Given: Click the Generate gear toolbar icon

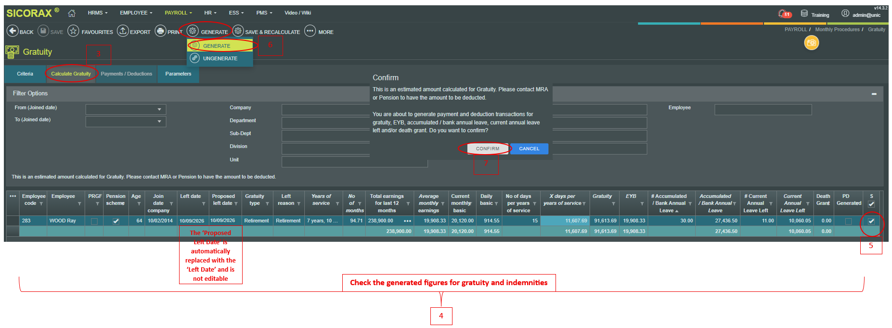Looking at the screenshot, I should 193,31.
